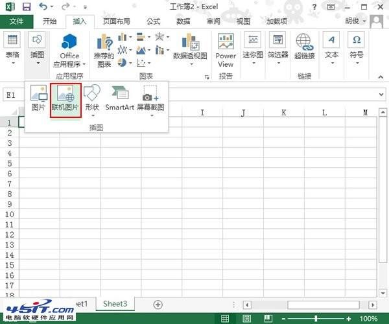Screen dimensions: 389x324
Task: Switch to Normal view in status bar
Action: (x=225, y=319)
